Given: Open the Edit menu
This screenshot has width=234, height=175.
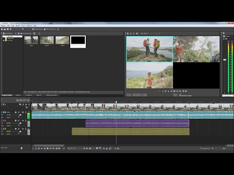Looking at the screenshot, I should [8, 26].
